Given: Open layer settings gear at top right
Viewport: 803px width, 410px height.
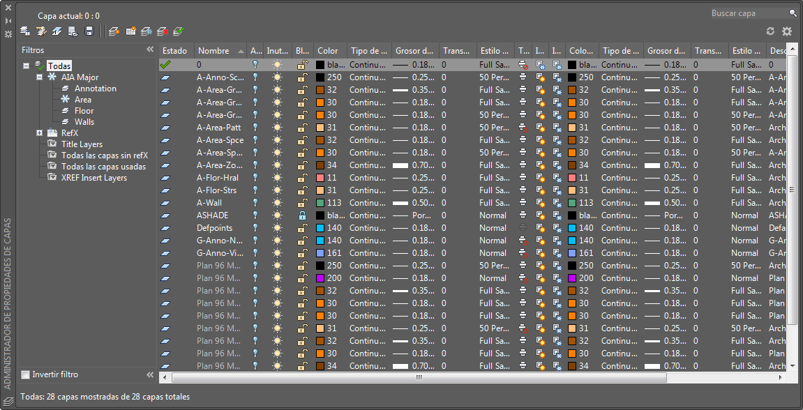Looking at the screenshot, I should click(787, 31).
